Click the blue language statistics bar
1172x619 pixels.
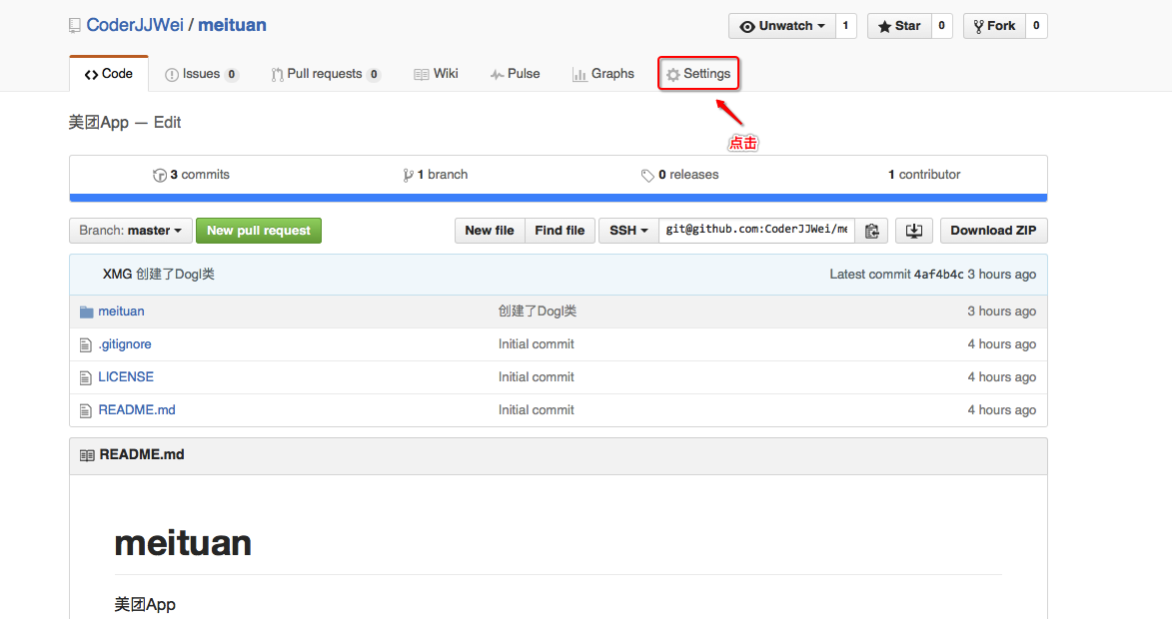pos(559,198)
